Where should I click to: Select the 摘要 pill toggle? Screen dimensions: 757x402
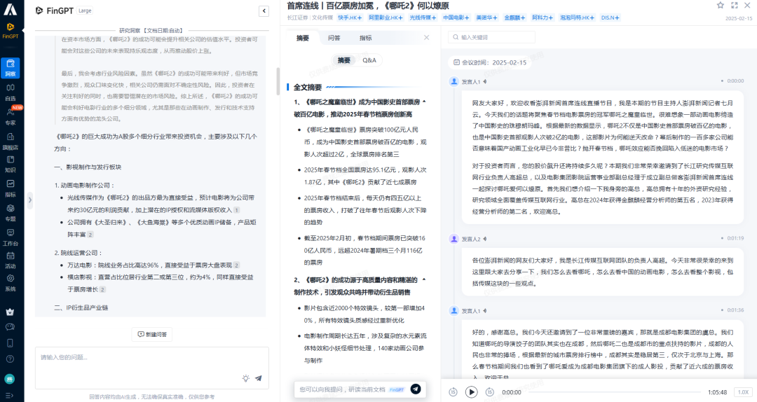tap(344, 60)
